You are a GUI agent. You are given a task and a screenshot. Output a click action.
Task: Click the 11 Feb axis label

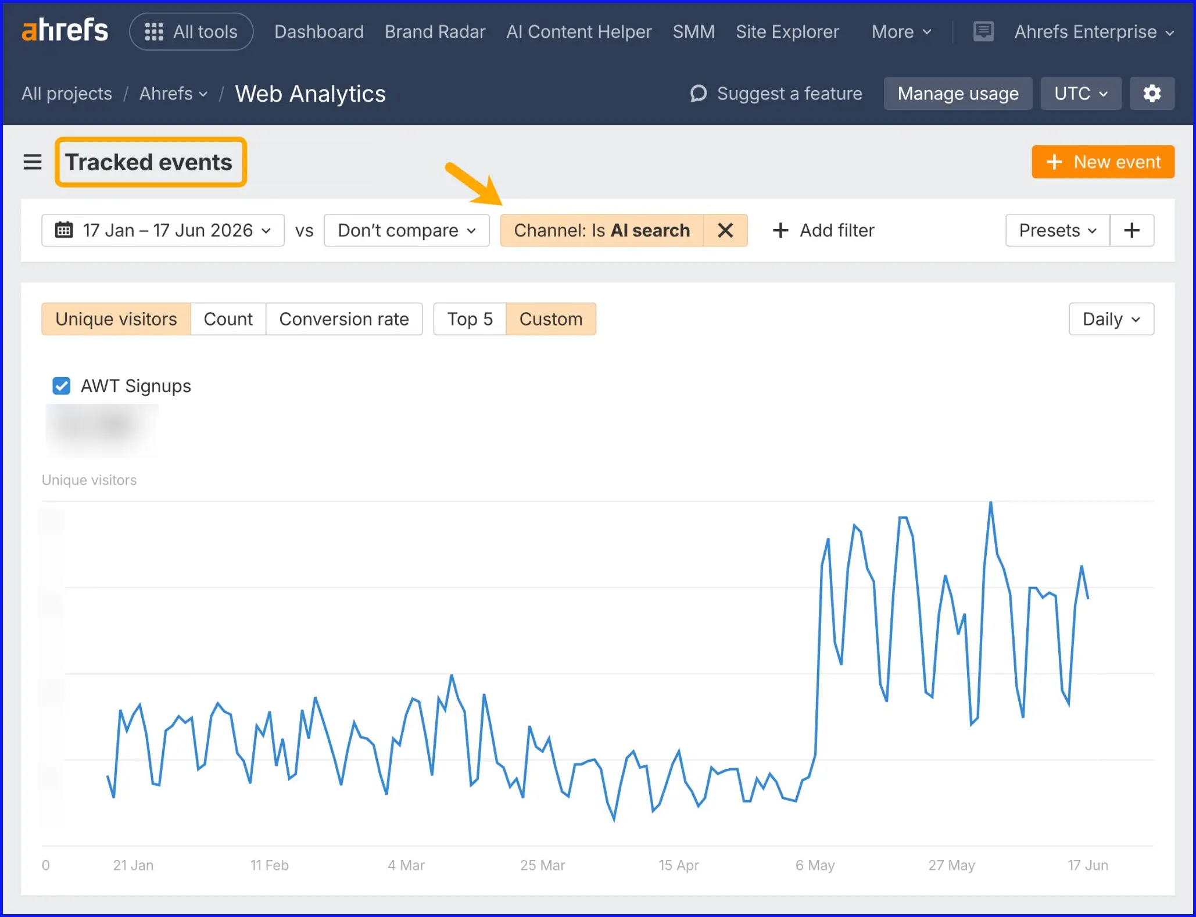coord(269,865)
